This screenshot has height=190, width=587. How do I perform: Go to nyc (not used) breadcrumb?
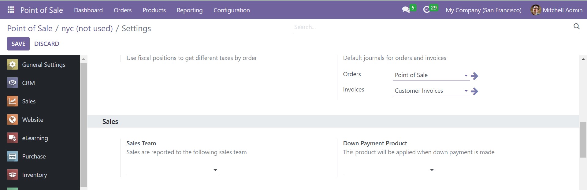coord(87,28)
